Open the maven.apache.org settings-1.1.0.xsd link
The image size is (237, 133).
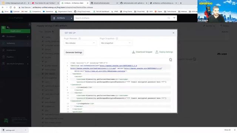[93, 68]
